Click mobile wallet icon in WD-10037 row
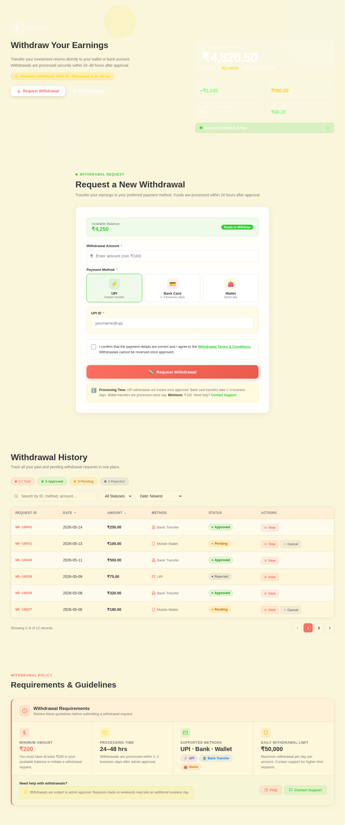This screenshot has width=345, height=825. (x=153, y=610)
